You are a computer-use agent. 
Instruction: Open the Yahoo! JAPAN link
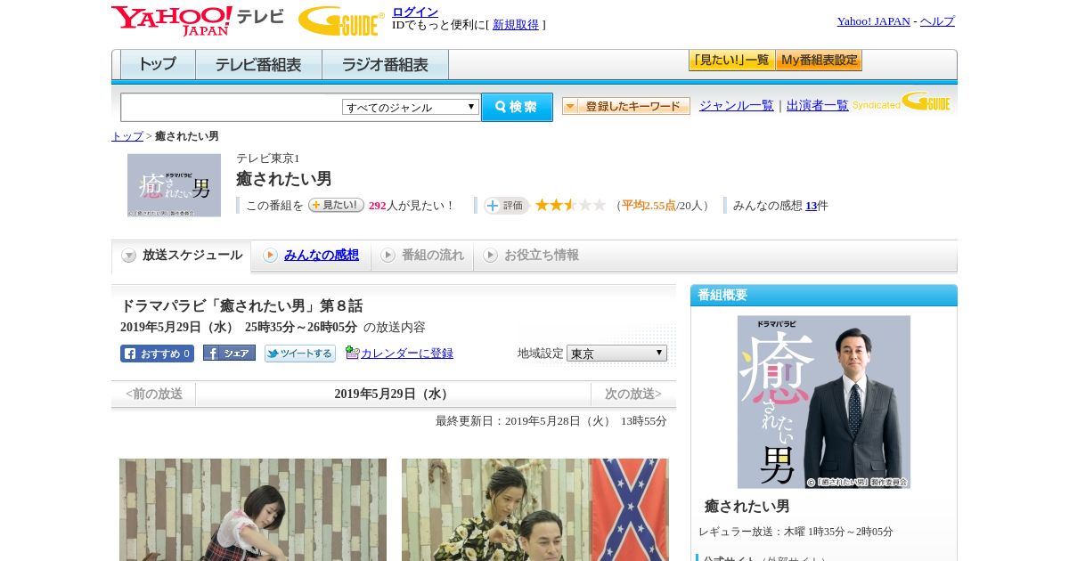click(x=874, y=21)
